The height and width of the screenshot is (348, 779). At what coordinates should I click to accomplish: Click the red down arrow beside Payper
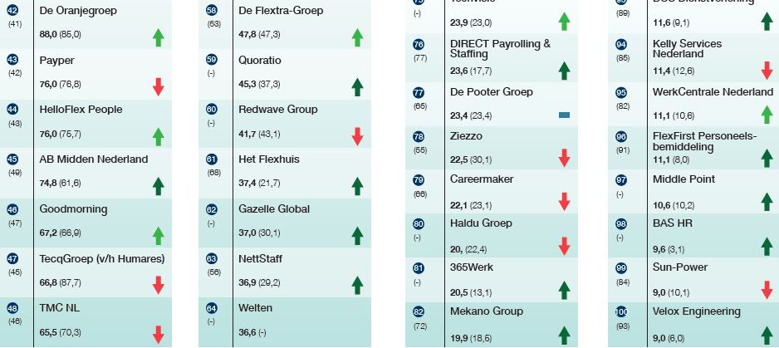pyautogui.click(x=158, y=86)
